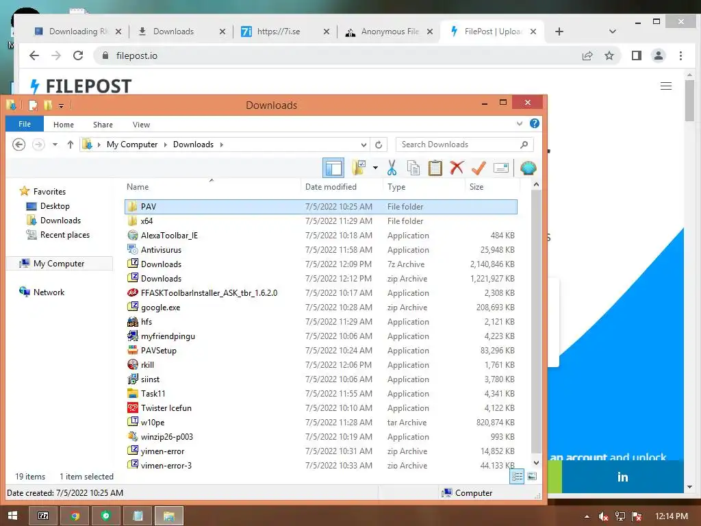The width and height of the screenshot is (701, 526).
Task: Click the globe shell icon in toolbar
Action: [528, 168]
